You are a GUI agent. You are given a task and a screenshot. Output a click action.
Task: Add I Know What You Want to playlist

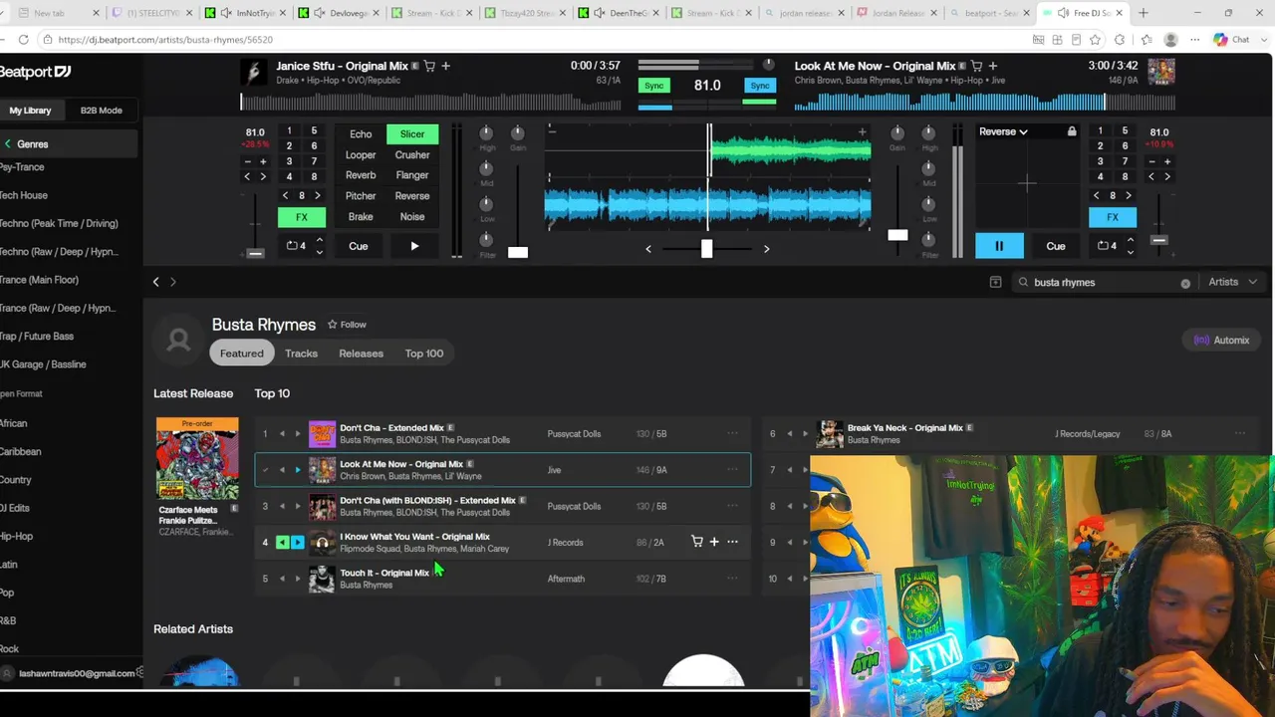tap(714, 542)
